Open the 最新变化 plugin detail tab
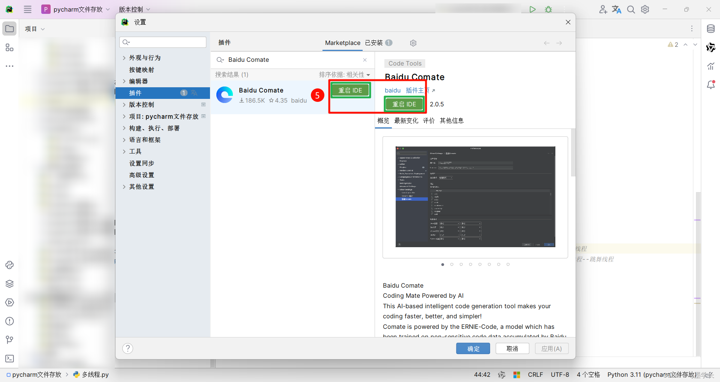The width and height of the screenshot is (720, 382). point(406,121)
